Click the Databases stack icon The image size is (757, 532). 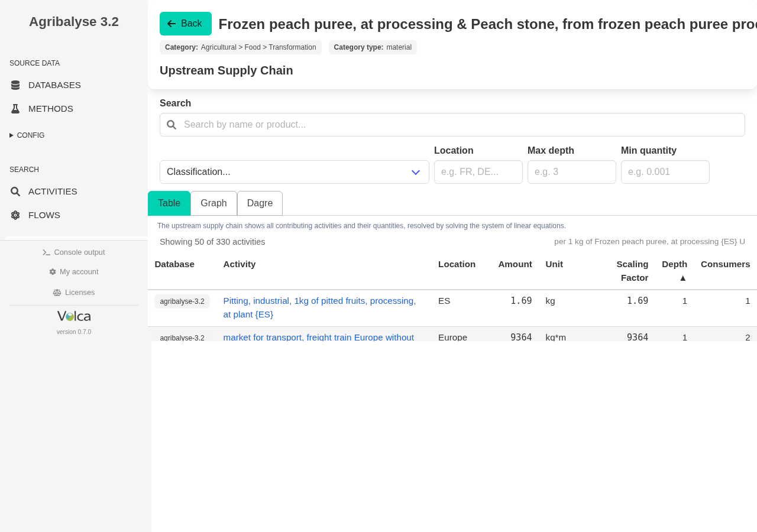point(15,85)
